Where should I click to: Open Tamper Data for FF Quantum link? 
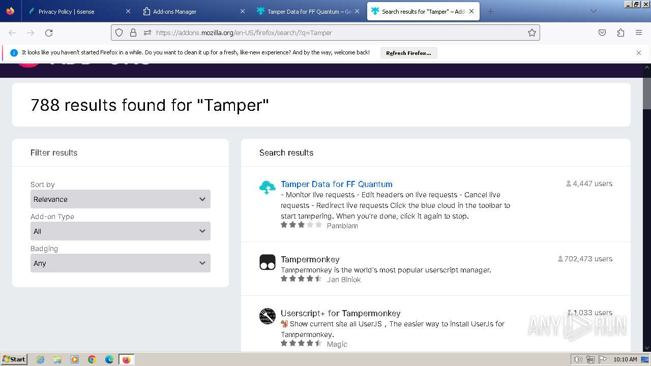point(337,184)
